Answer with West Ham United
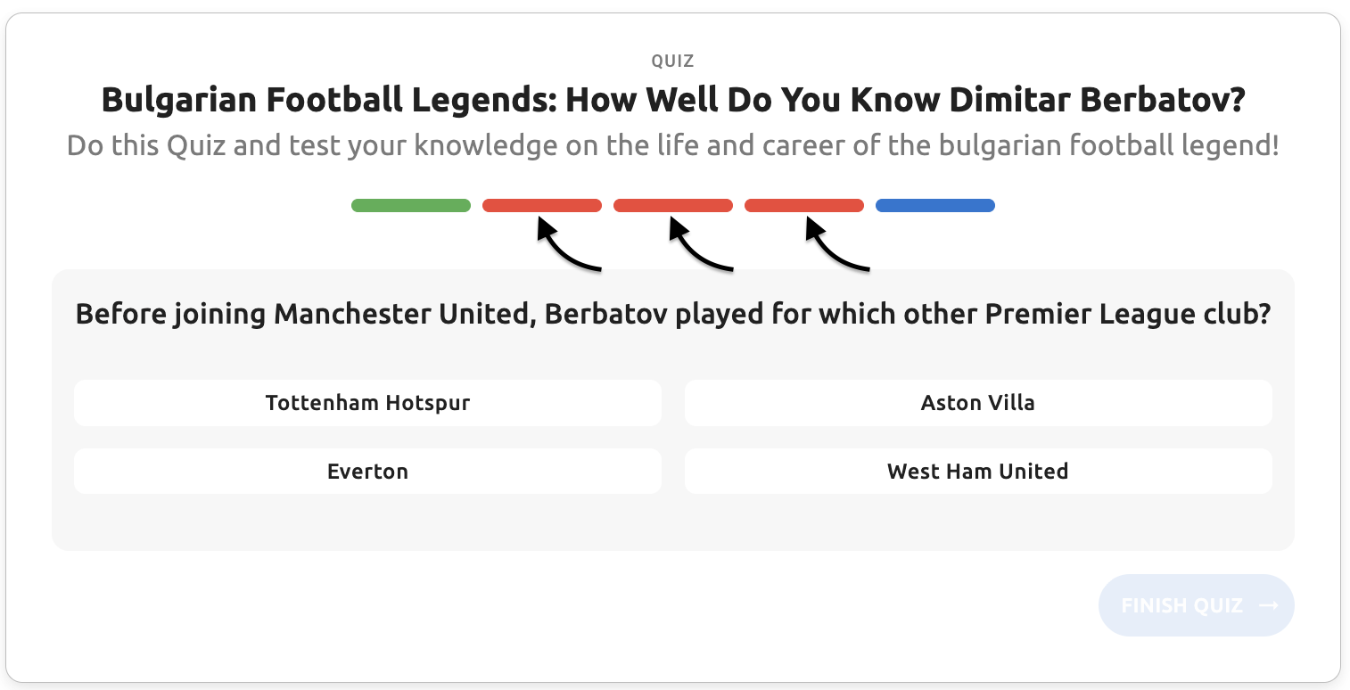The width and height of the screenshot is (1350, 690). coord(978,472)
